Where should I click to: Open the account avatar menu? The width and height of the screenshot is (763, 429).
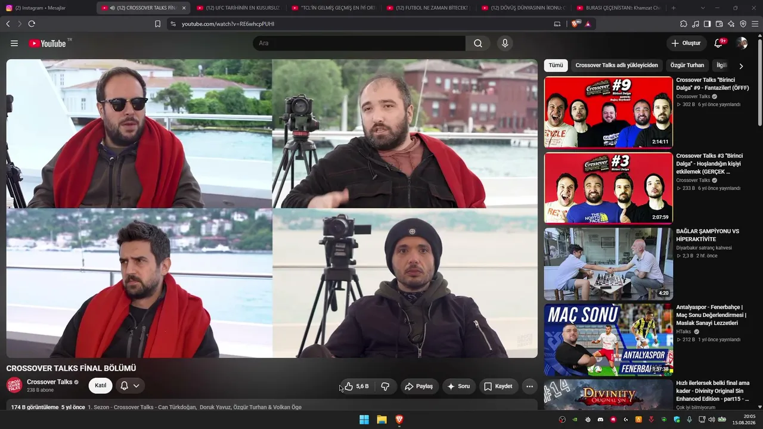[x=742, y=43]
